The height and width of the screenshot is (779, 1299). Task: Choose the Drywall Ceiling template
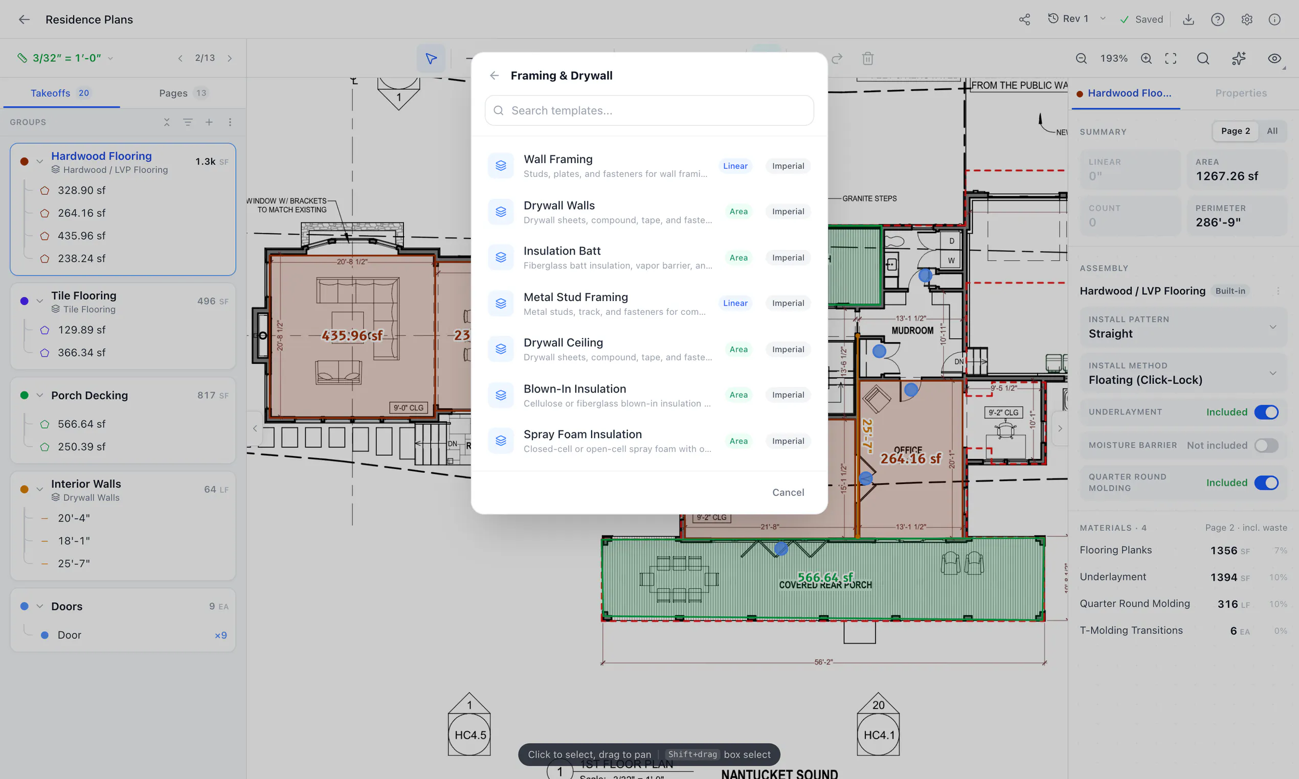649,349
